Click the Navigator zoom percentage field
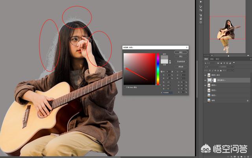The height and width of the screenshot is (158, 252). pyautogui.click(x=207, y=56)
